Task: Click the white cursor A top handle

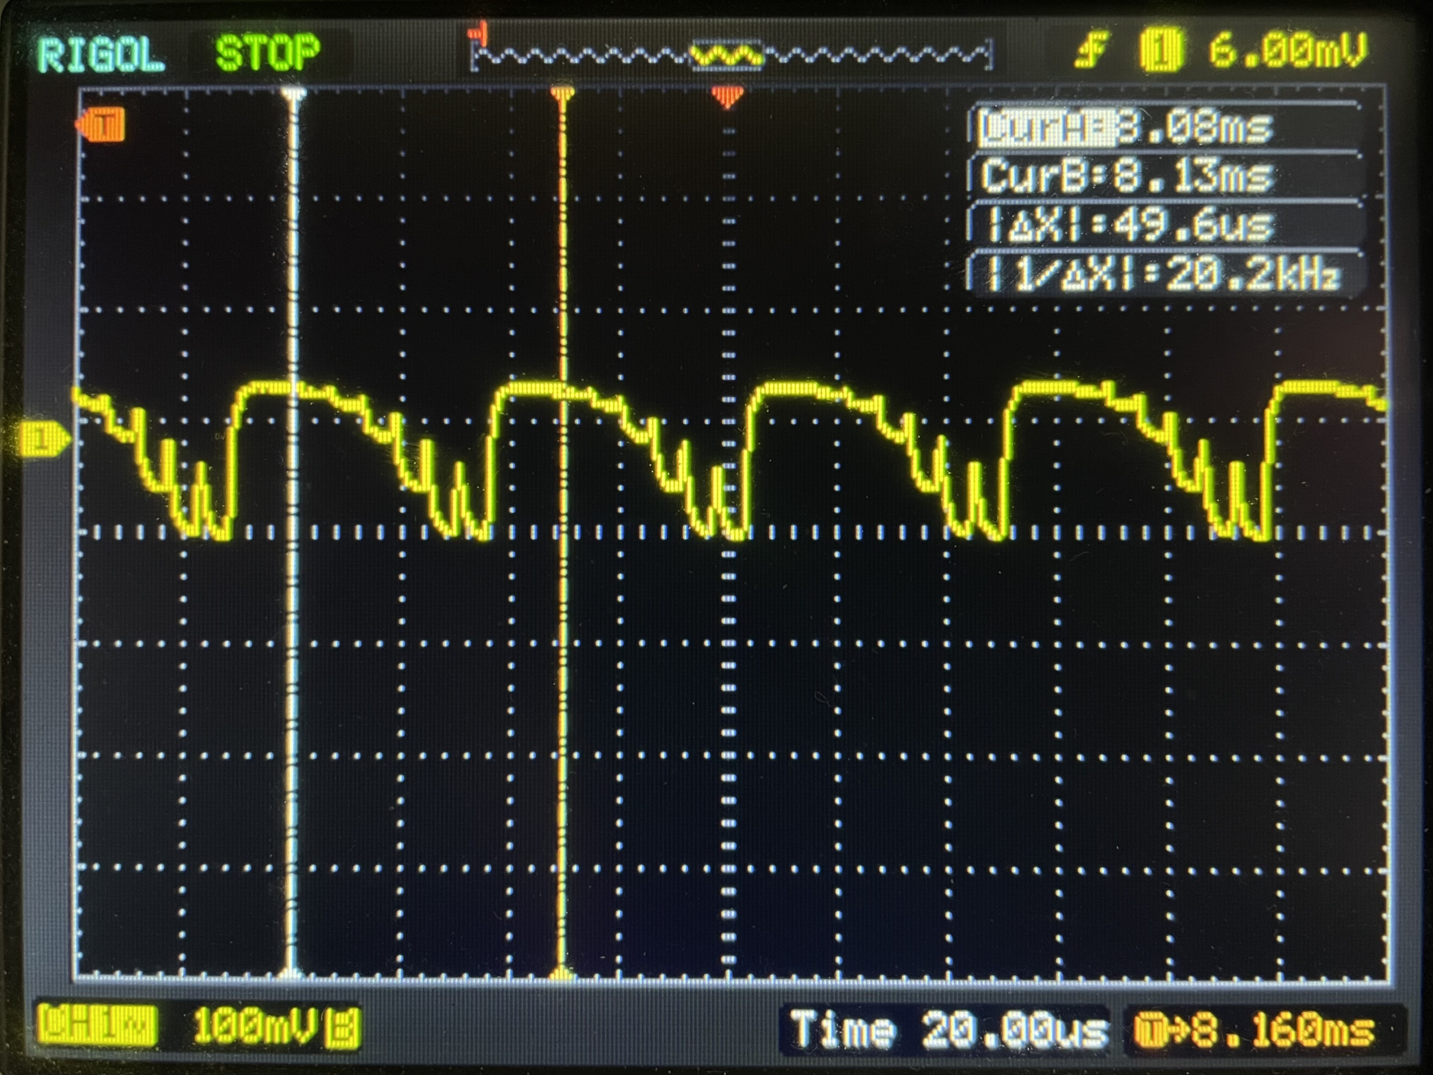Action: pyautogui.click(x=293, y=94)
